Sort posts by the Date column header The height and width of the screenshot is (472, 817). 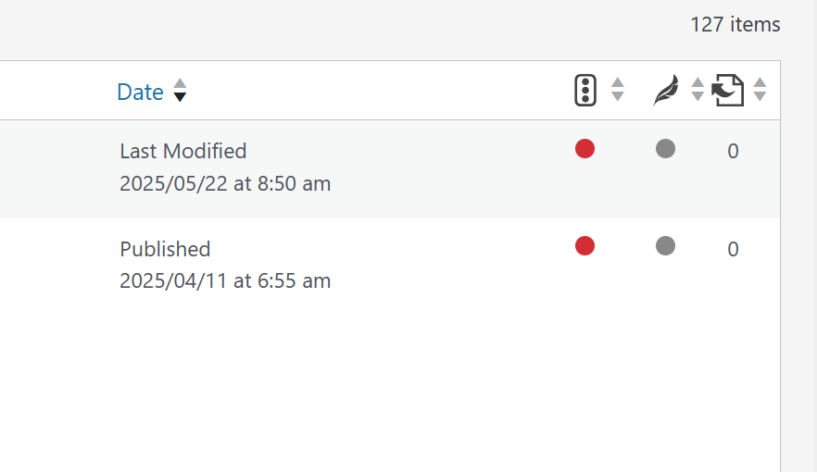click(x=140, y=92)
